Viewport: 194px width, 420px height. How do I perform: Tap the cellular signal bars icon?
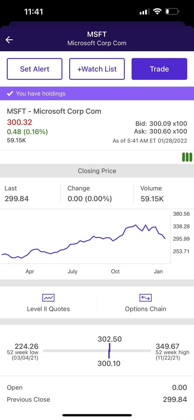pos(143,12)
